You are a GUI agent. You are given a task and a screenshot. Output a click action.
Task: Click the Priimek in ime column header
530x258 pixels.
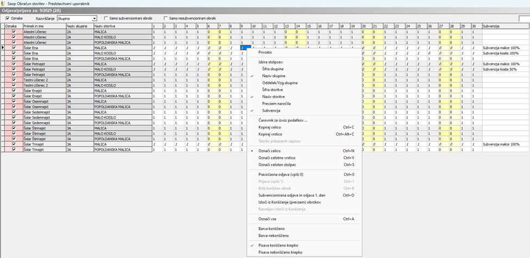(x=44, y=26)
